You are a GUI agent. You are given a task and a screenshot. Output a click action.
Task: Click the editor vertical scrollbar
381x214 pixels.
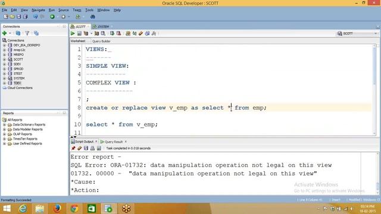tap(374, 90)
